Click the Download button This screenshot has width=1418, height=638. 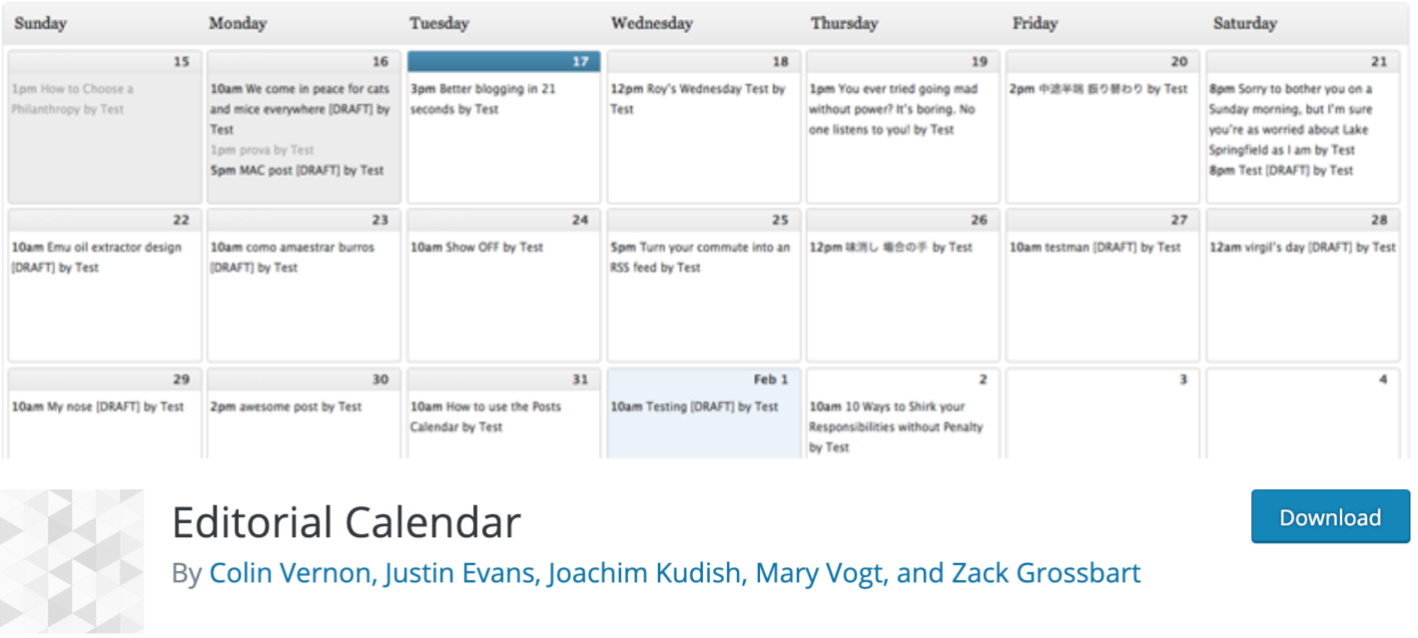tap(1329, 517)
